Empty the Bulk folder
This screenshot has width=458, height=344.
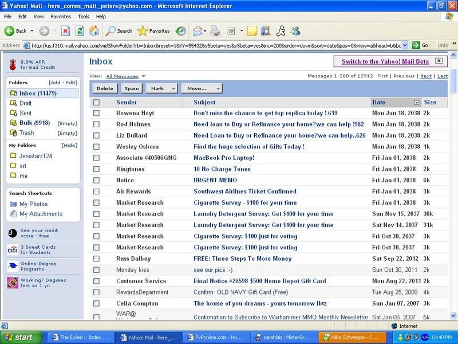click(68, 123)
